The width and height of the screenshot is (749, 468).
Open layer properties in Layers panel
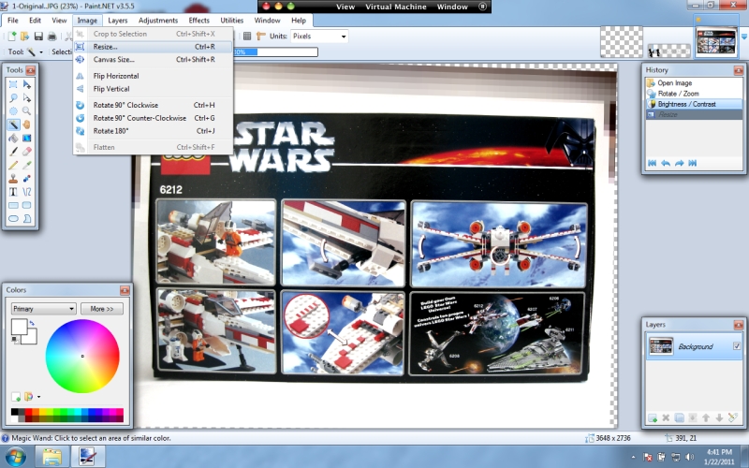click(x=733, y=417)
